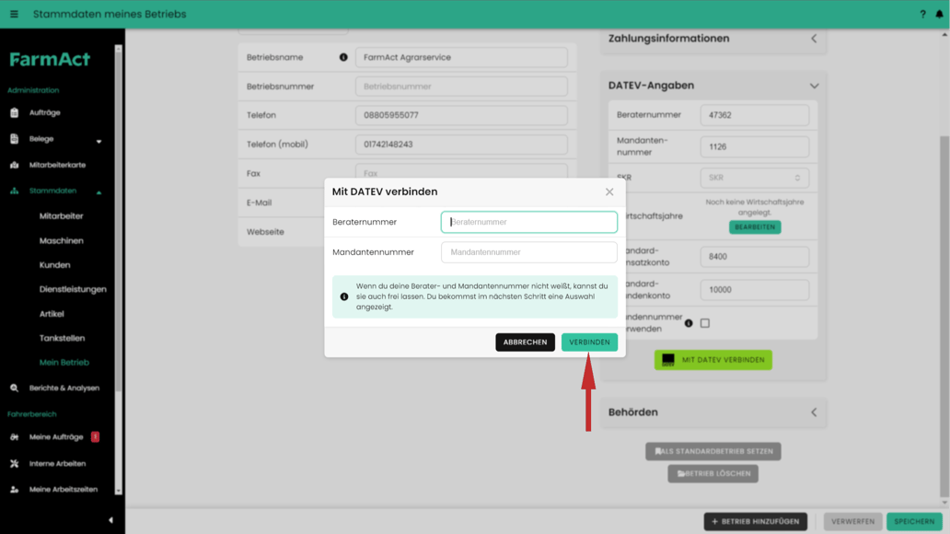
Task: Select the Belege document icon in sidebar
Action: click(x=15, y=140)
